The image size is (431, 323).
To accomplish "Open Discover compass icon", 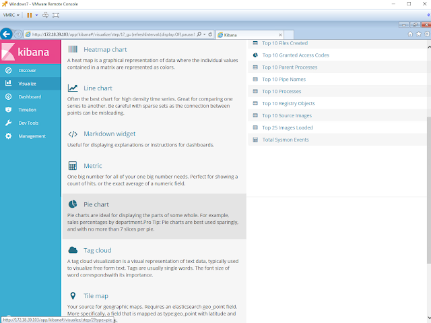I will pyautogui.click(x=9, y=70).
